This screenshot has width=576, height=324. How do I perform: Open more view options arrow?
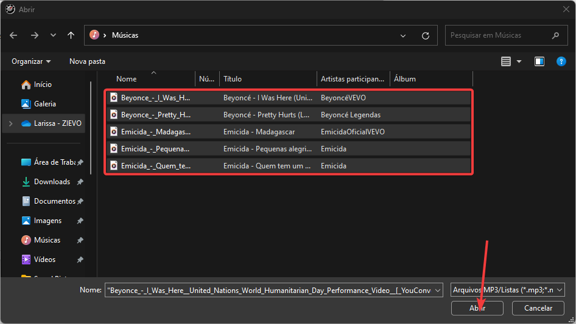click(519, 61)
